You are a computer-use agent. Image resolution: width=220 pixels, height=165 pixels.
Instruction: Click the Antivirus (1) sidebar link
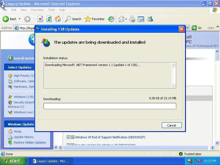(x=16, y=107)
